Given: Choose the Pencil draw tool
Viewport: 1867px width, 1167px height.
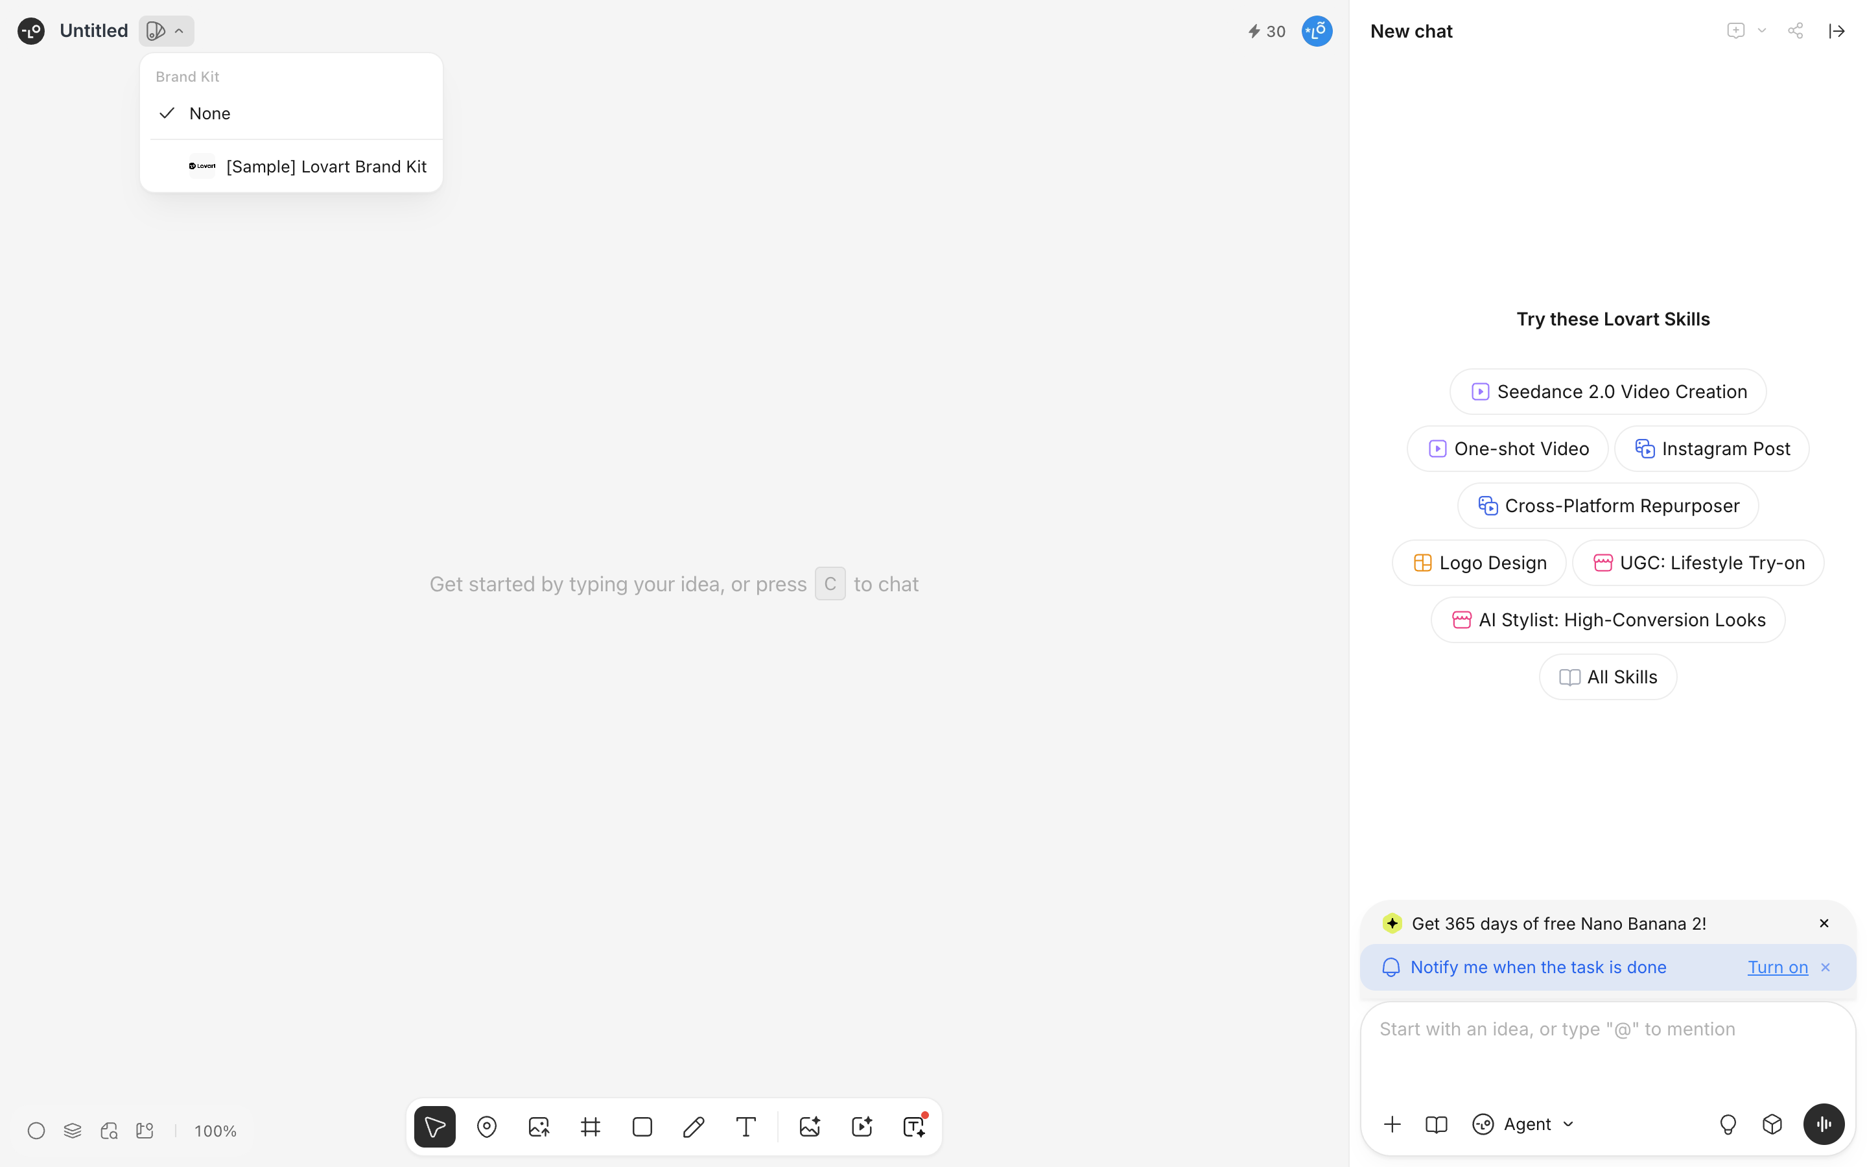Looking at the screenshot, I should coord(694,1127).
